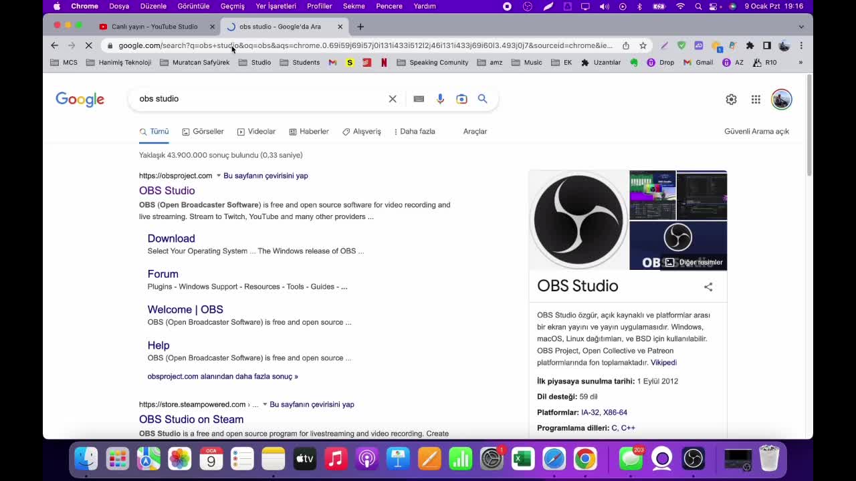Viewport: 856px width, 481px height.
Task: Share OBS Studio knowledge panel
Action: coord(708,287)
